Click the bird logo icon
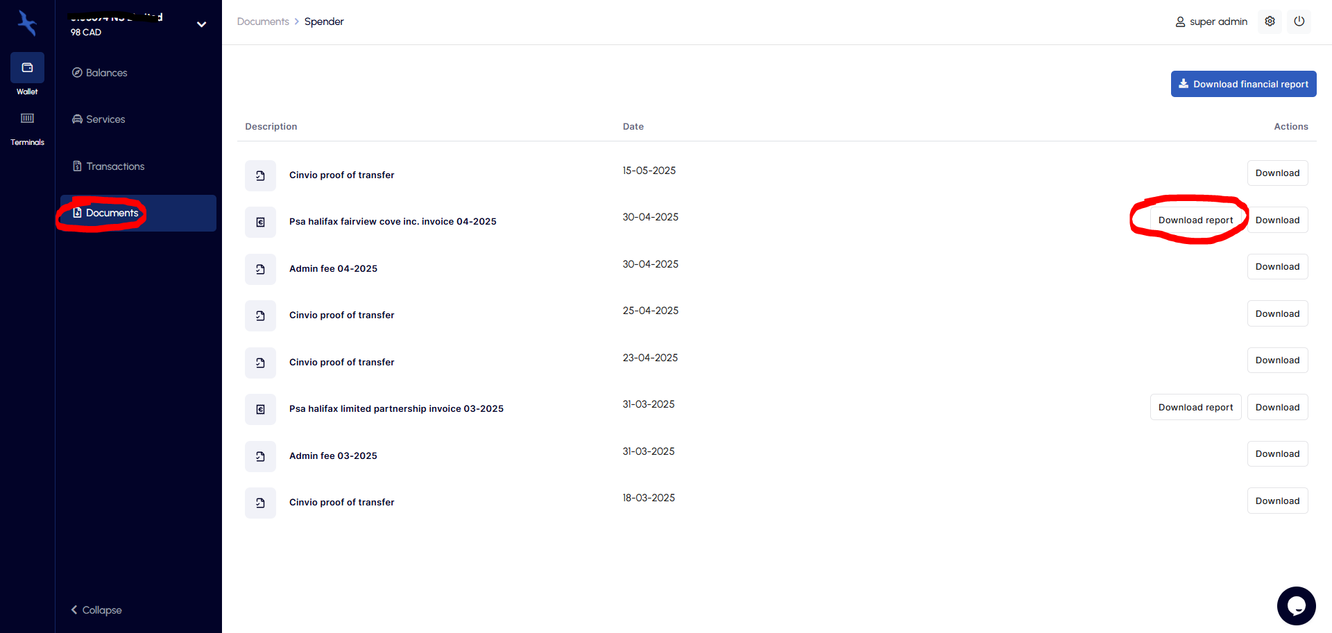The image size is (1332, 633). tap(27, 23)
